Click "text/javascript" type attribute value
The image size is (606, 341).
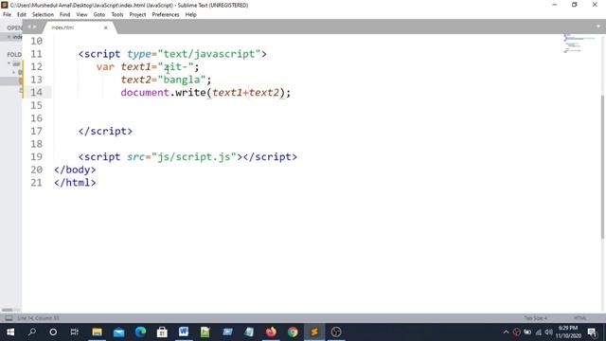click(209, 54)
